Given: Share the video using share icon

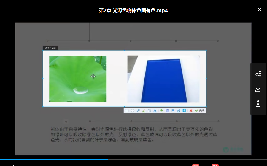Looking at the screenshot, I should tap(258, 74).
